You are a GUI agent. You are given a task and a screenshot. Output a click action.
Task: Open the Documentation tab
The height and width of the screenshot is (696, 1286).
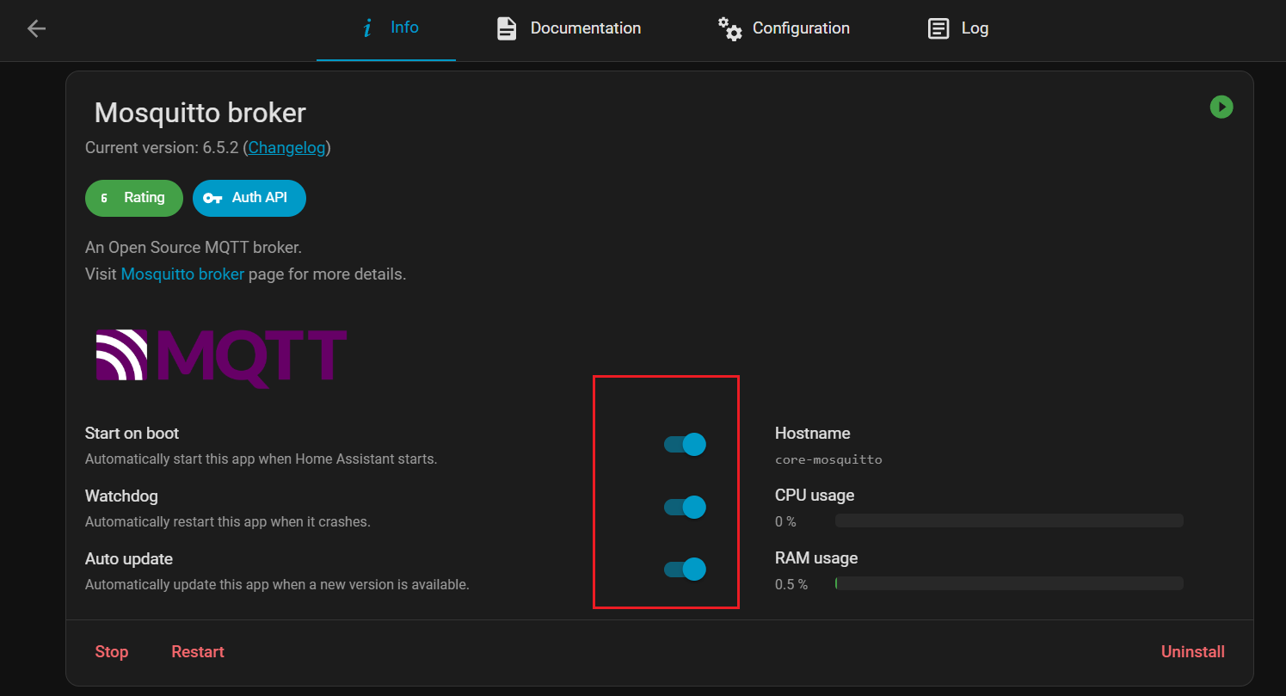[569, 30]
